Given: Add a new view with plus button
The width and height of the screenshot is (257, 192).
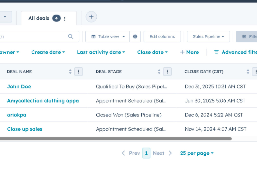Looking at the screenshot, I should pyautogui.click(x=91, y=17).
